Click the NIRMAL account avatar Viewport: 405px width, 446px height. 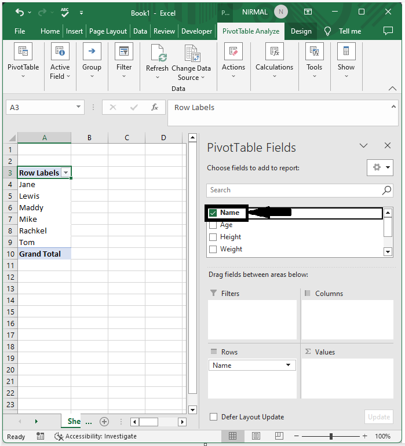click(281, 12)
